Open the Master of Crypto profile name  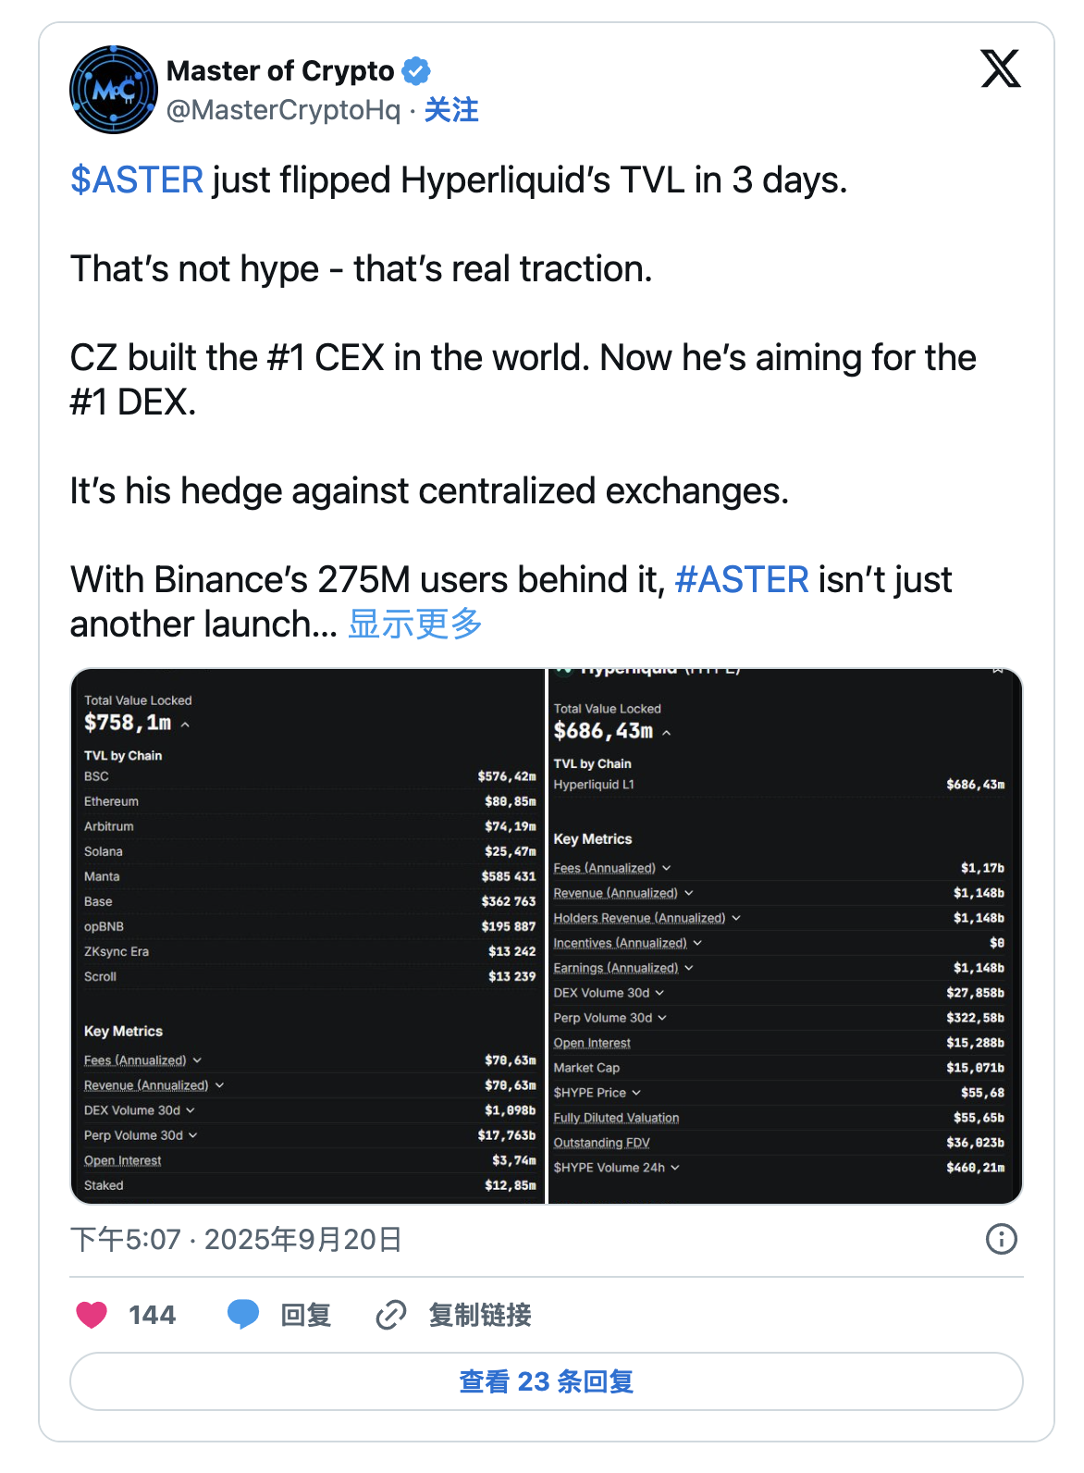click(x=280, y=71)
